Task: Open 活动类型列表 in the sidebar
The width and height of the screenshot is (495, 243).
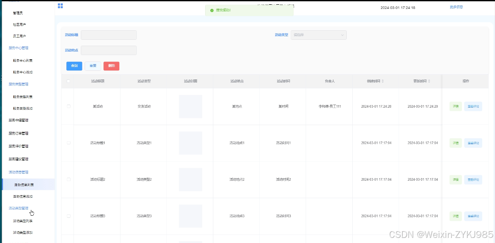Action: 23,221
